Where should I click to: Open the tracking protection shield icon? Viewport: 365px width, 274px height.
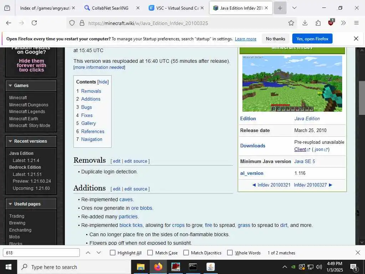(72, 23)
